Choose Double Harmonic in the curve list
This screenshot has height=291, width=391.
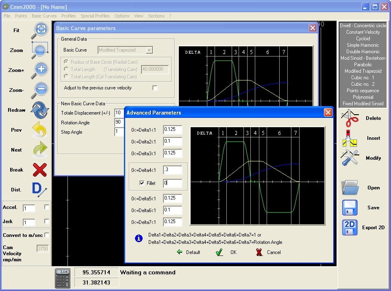[x=363, y=52]
